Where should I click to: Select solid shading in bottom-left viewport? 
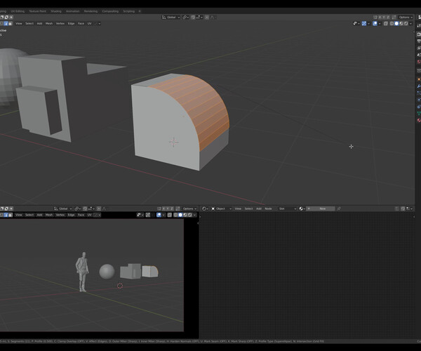tap(180, 215)
